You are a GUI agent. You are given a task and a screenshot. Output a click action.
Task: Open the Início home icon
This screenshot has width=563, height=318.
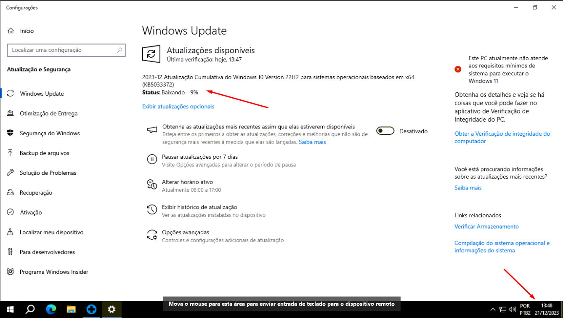[x=11, y=31]
